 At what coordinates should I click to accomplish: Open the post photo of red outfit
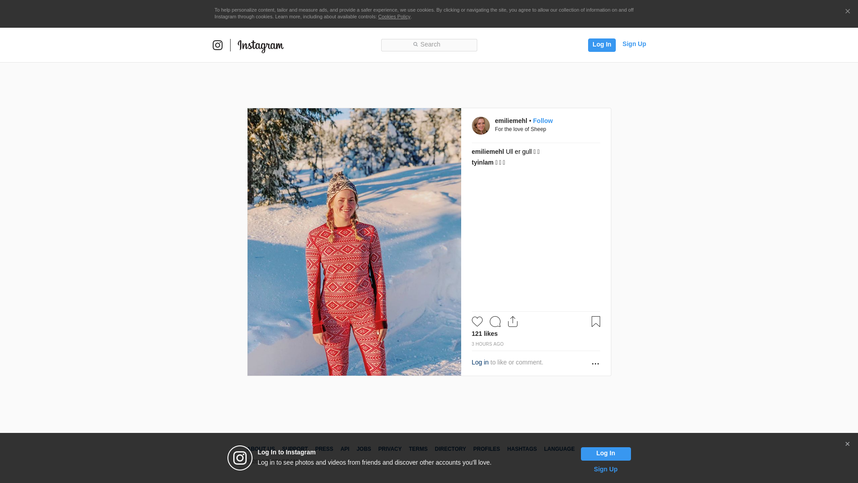tap(354, 242)
